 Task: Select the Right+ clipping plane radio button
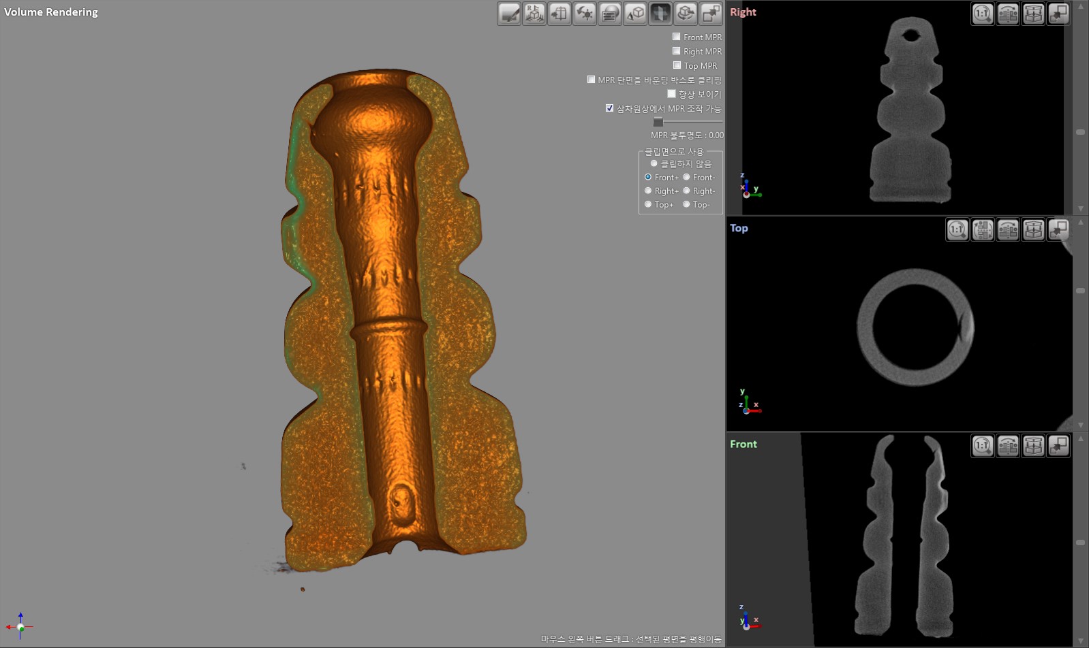click(648, 191)
